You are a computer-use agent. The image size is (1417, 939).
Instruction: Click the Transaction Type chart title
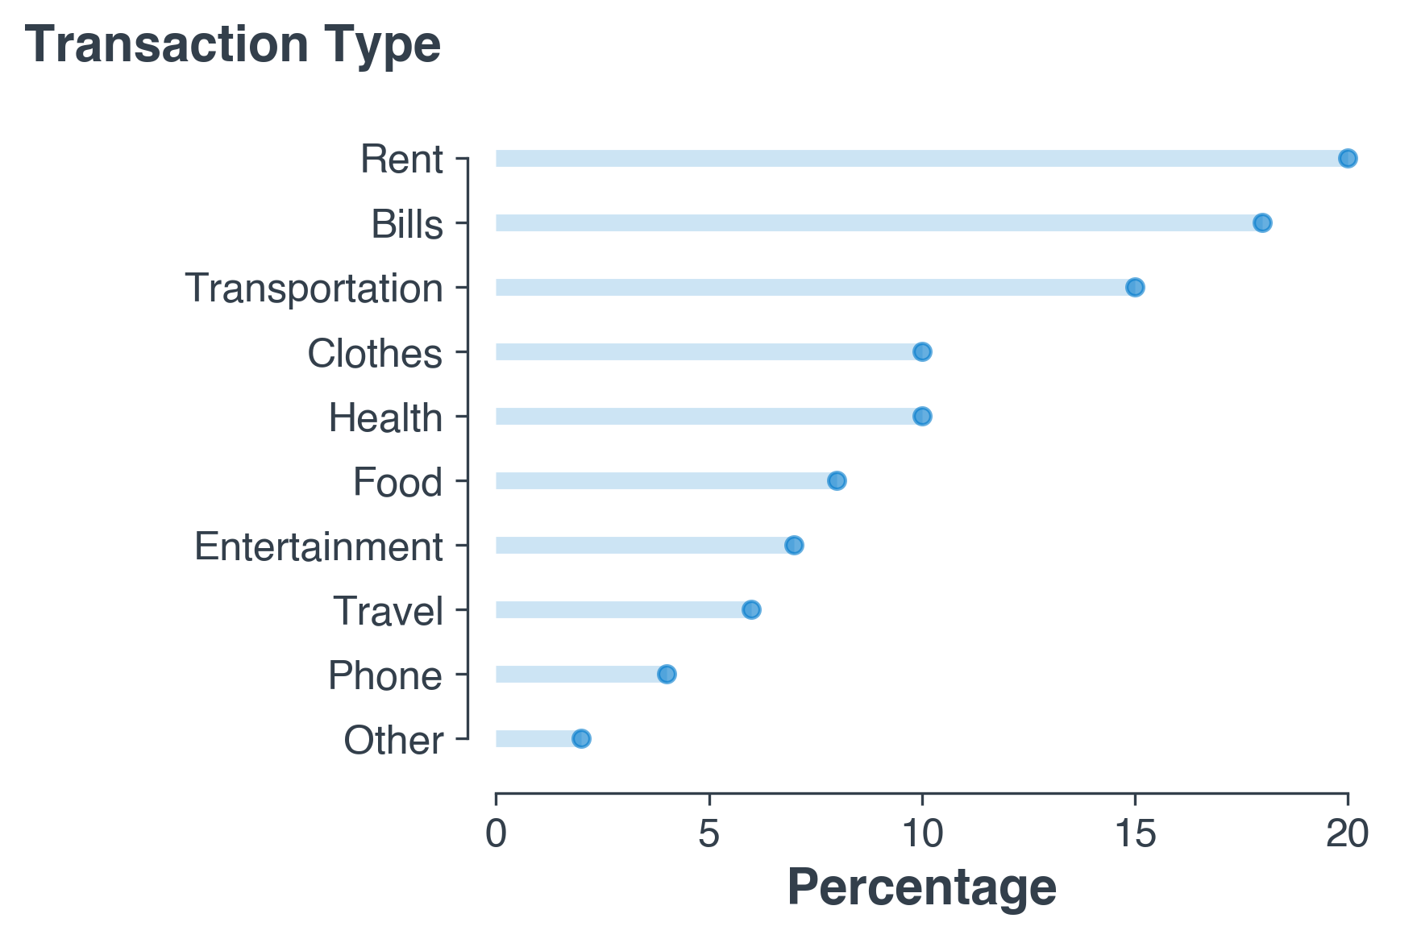click(233, 44)
